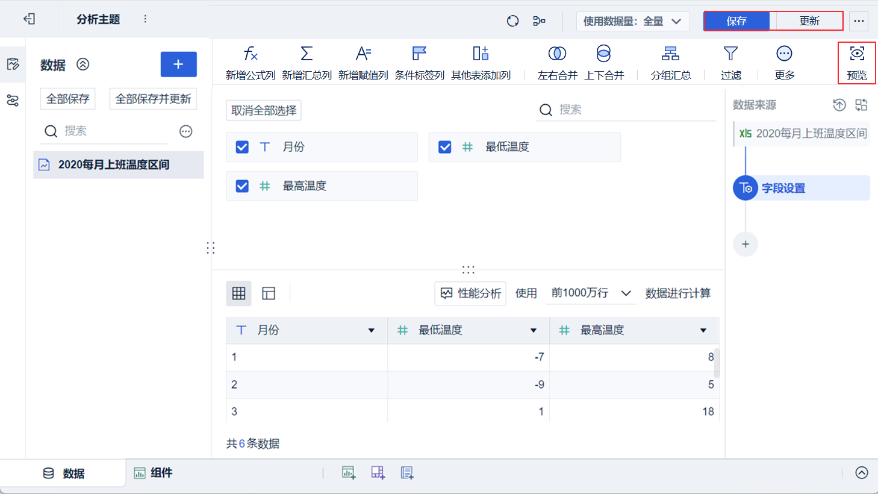Image resolution: width=878 pixels, height=494 pixels.
Task: Open the 月份 column header dropdown arrow
Action: point(372,330)
